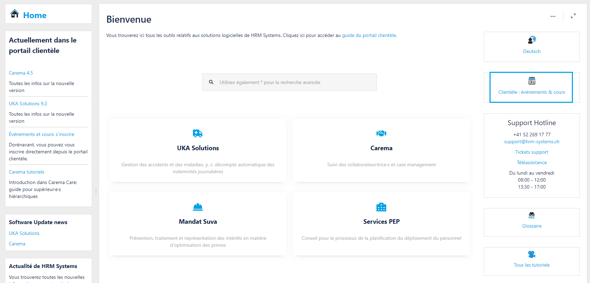This screenshot has width=590, height=283.
Task: Click the sidebar resize handle dots
Action: point(96,191)
